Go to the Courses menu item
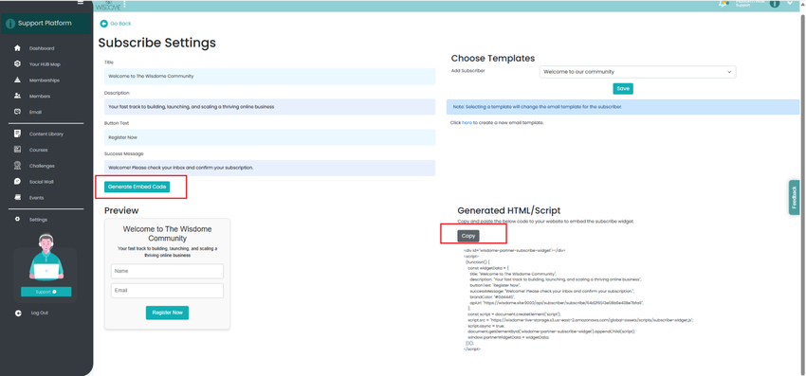Viewport: 806px width, 376px height. click(x=38, y=150)
